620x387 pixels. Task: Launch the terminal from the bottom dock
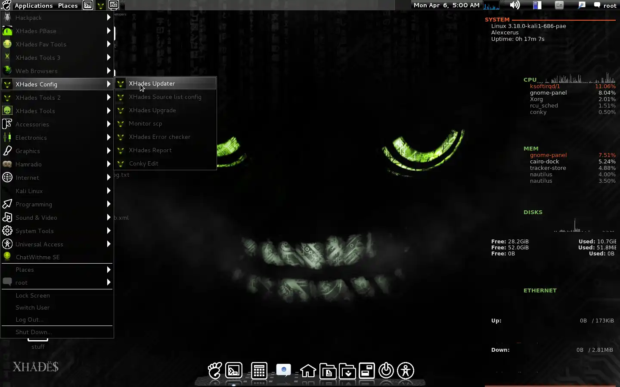click(x=234, y=370)
